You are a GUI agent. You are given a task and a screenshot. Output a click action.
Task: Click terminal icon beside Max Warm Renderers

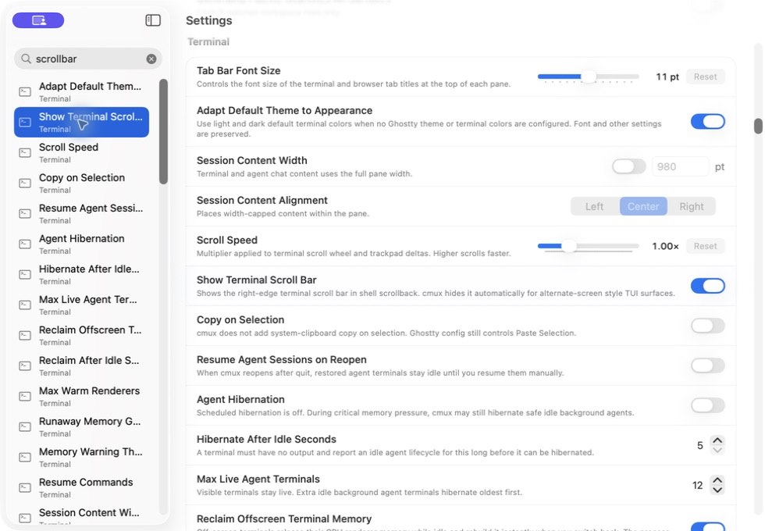[x=25, y=397]
